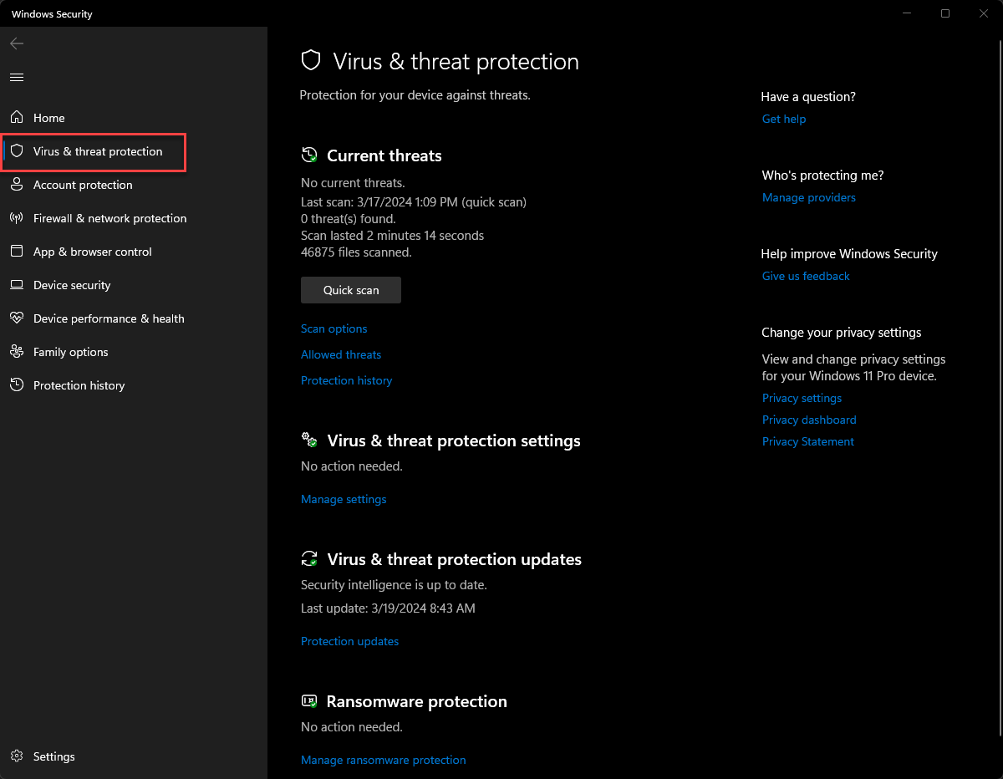1003x779 pixels.
Task: Open Manage ransomware protection
Action: coord(383,760)
